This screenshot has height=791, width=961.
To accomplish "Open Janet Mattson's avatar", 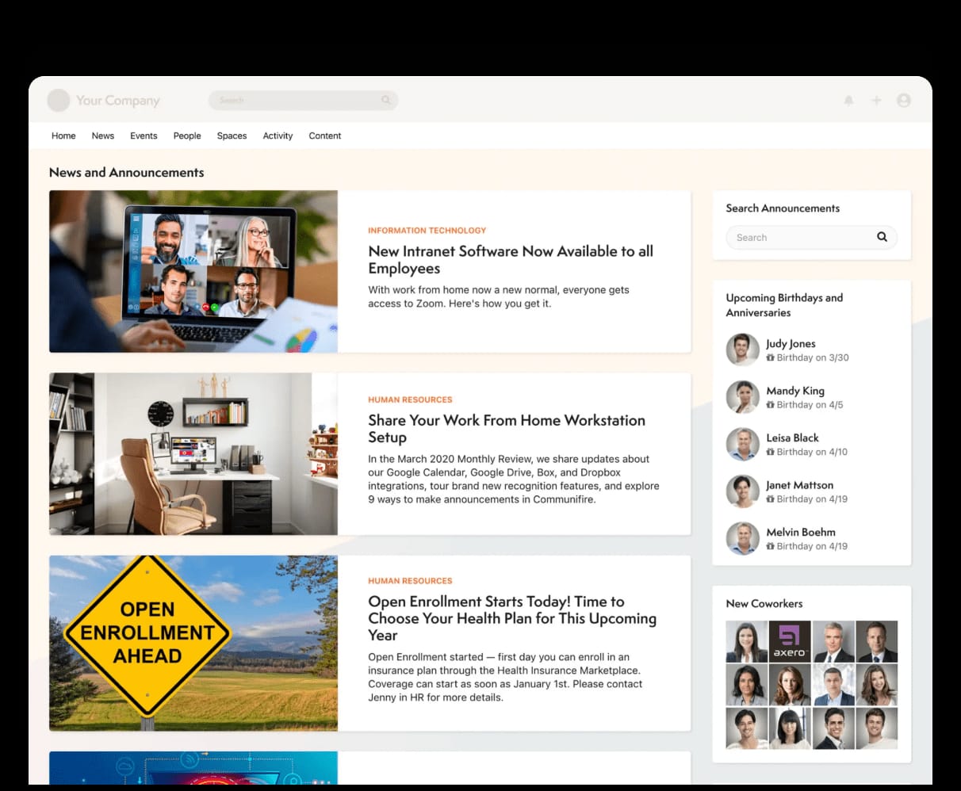I will click(743, 491).
